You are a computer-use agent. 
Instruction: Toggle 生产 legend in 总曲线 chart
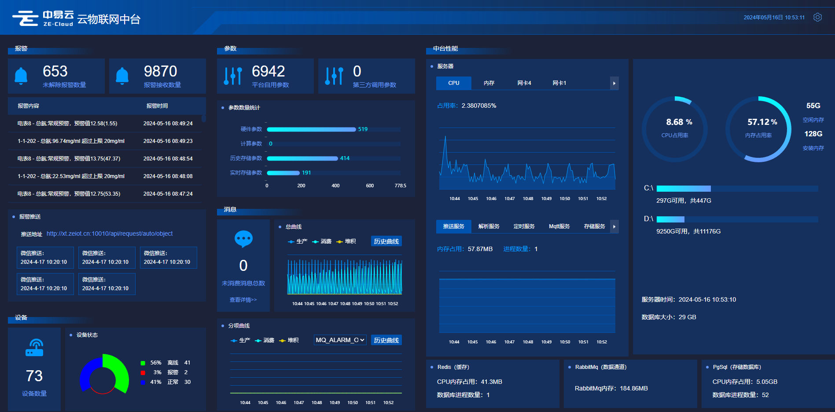click(x=298, y=241)
